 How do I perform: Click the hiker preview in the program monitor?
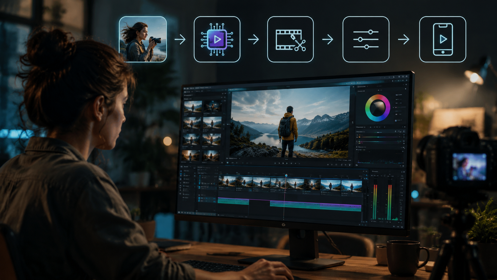click(x=290, y=122)
